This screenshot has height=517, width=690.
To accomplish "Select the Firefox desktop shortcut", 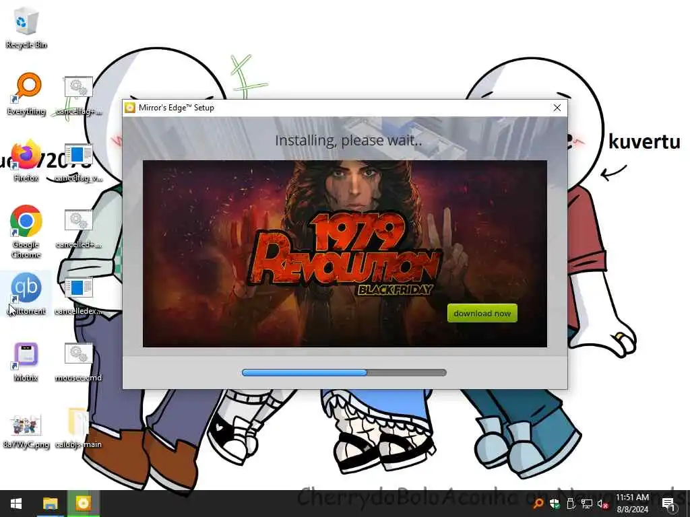I will tap(26, 161).
